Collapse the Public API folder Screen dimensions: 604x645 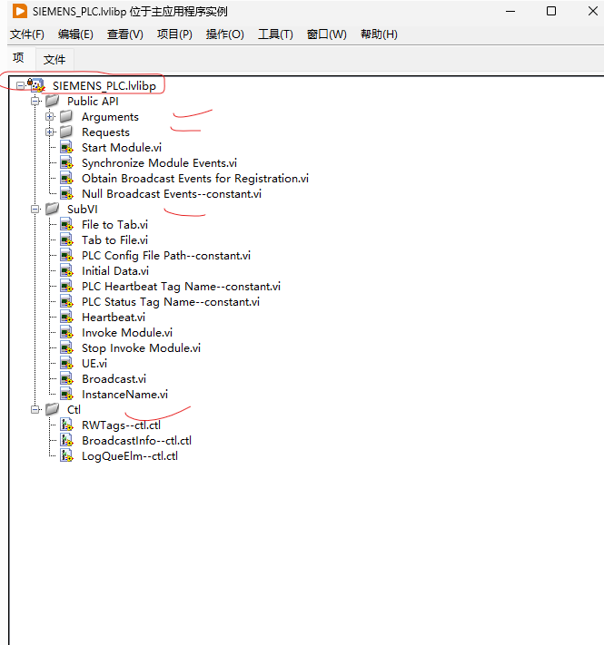[x=35, y=102]
